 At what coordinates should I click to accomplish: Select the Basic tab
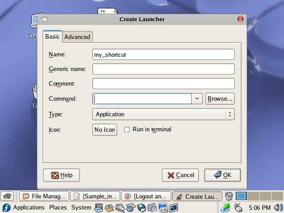coord(52,36)
